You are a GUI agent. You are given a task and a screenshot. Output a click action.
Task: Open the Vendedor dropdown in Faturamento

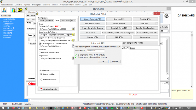pyautogui.click(x=167, y=78)
